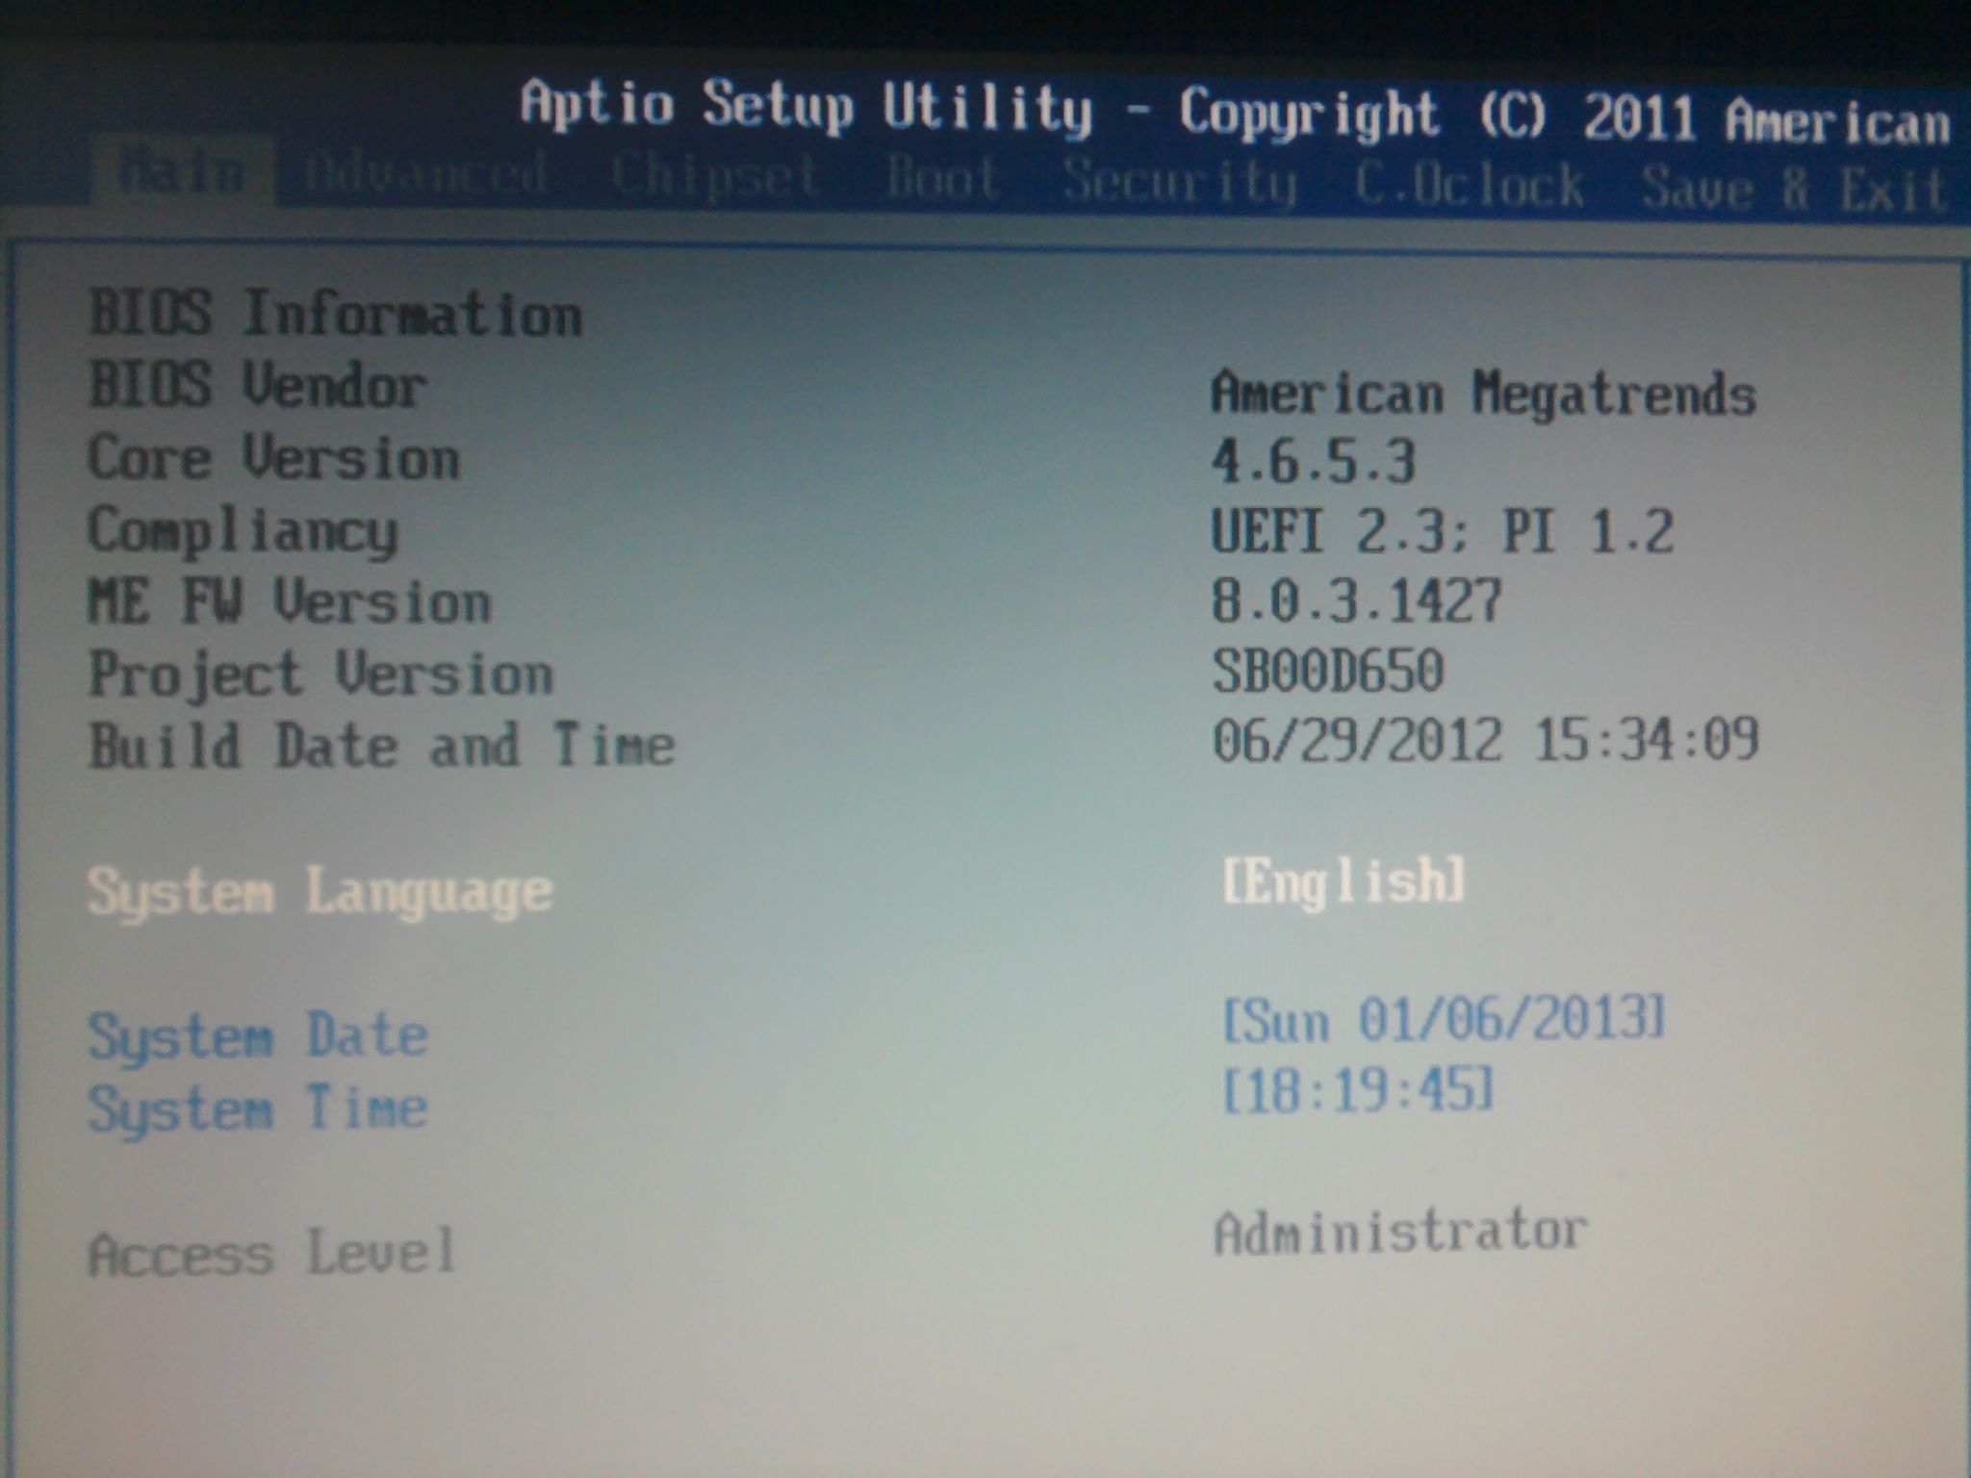Switch to the Main tab
Image resolution: width=1971 pixels, height=1478 pixels.
click(x=181, y=173)
